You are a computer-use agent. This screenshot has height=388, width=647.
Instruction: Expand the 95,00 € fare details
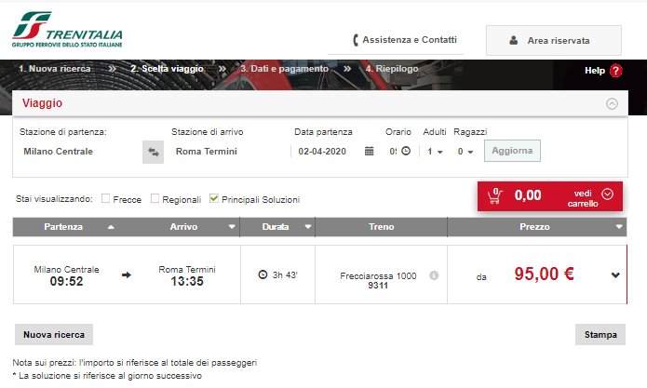click(614, 274)
